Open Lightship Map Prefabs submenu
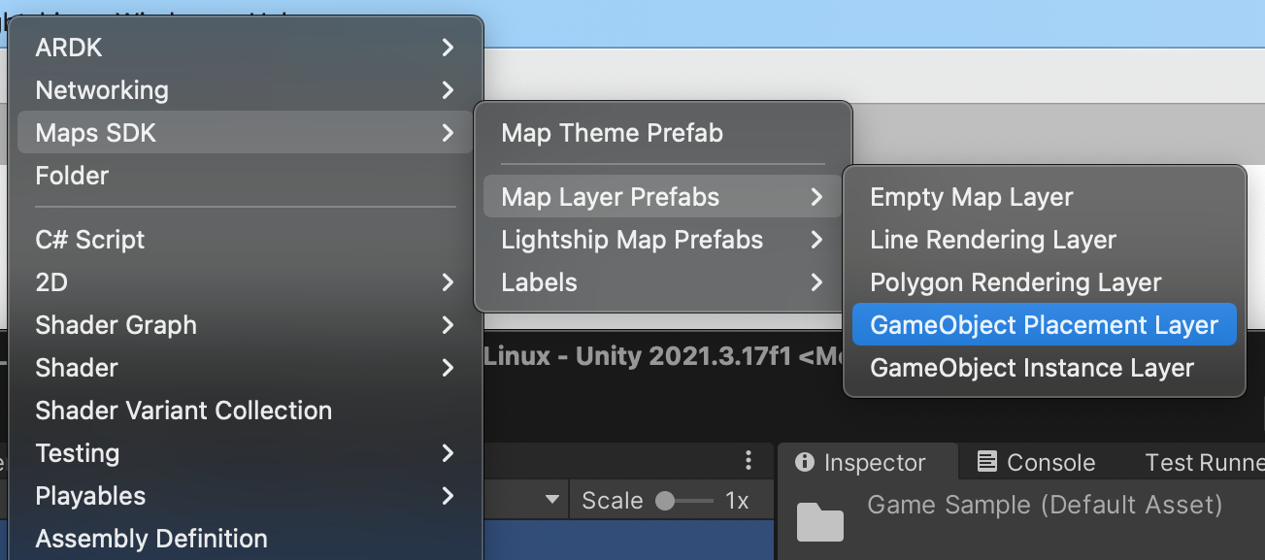The width and height of the screenshot is (1265, 560). point(663,240)
